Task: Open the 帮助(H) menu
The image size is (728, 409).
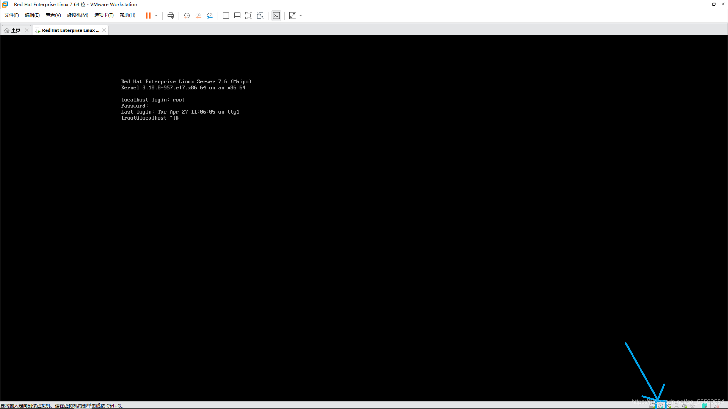Action: tap(127, 15)
